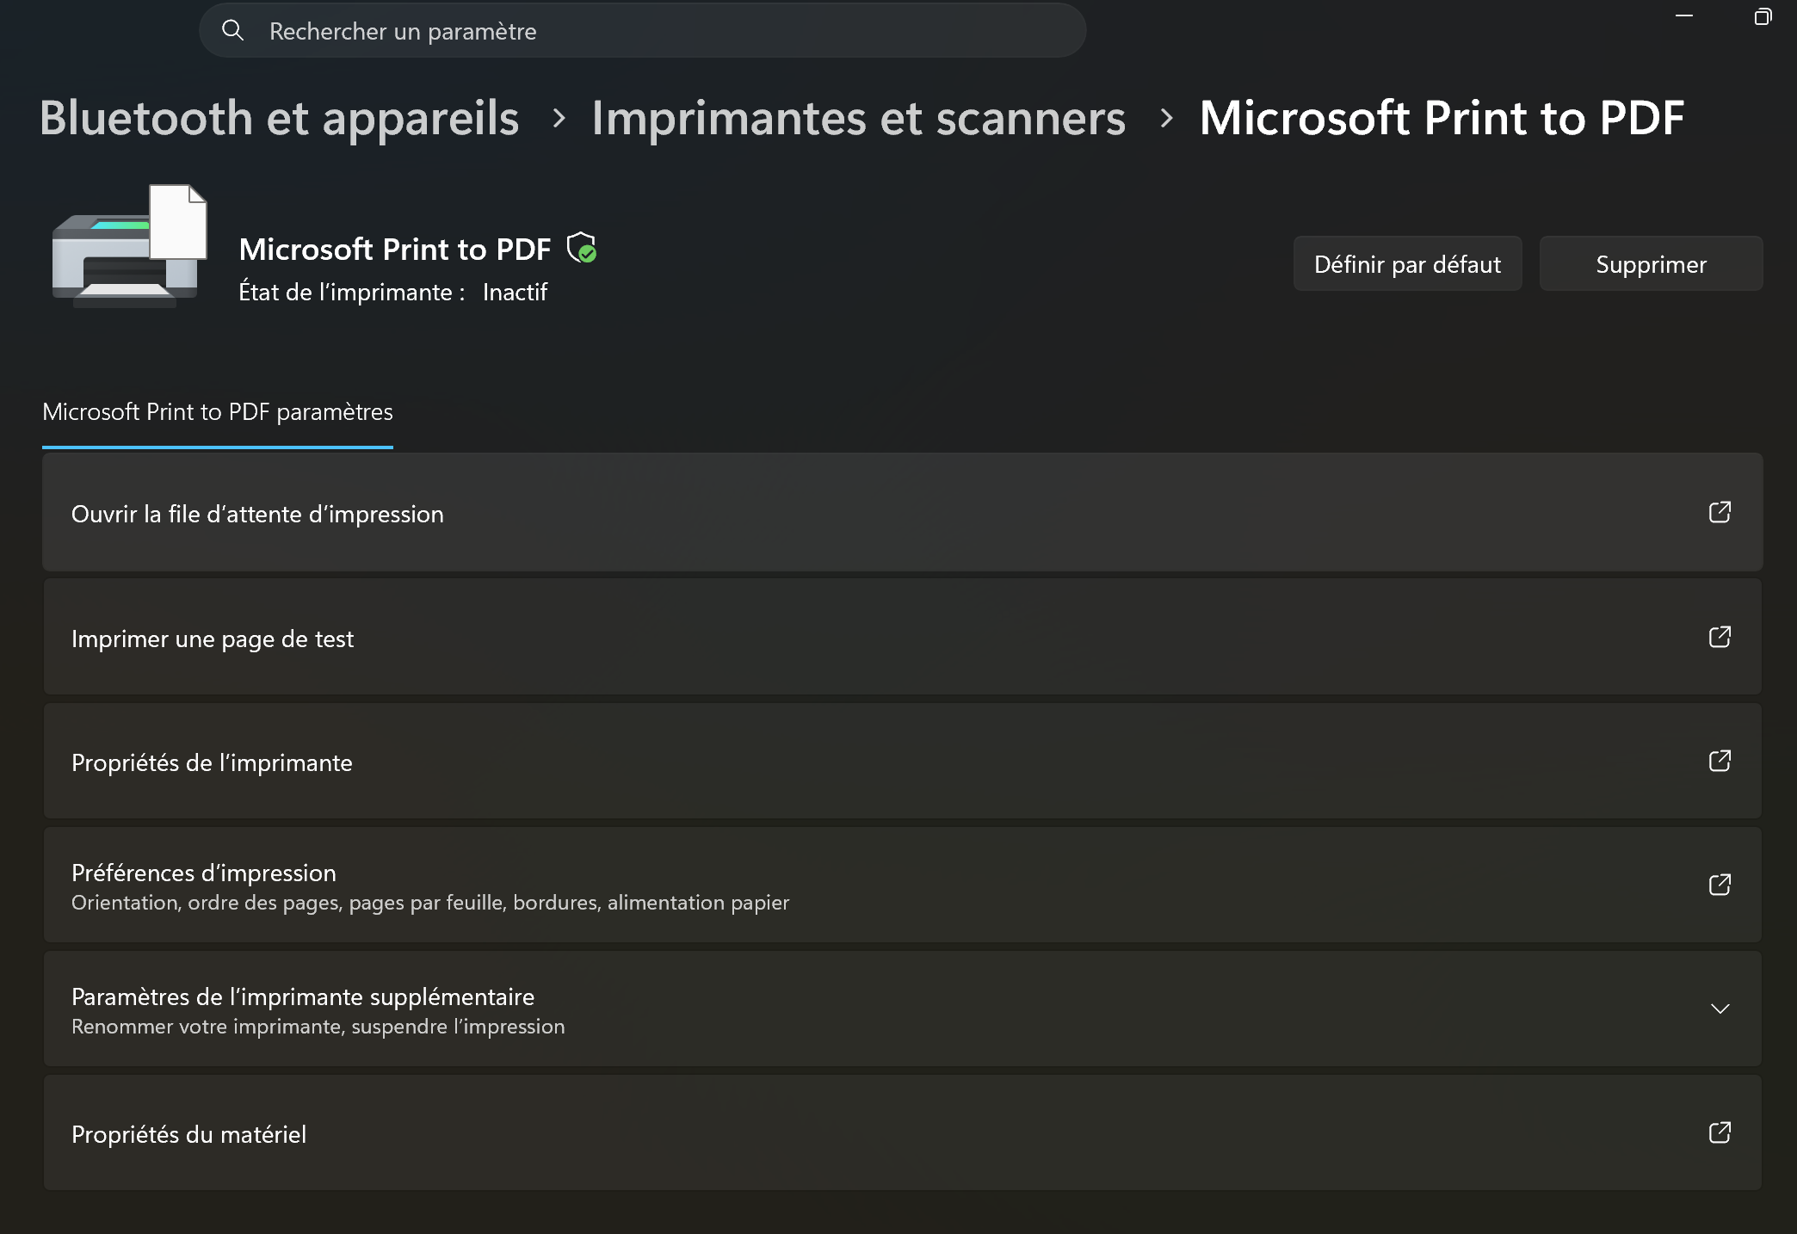
Task: Click Définir par défaut button
Action: tap(1407, 264)
